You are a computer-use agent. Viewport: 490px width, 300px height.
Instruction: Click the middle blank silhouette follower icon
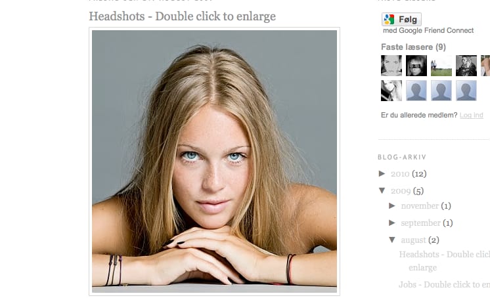click(441, 91)
